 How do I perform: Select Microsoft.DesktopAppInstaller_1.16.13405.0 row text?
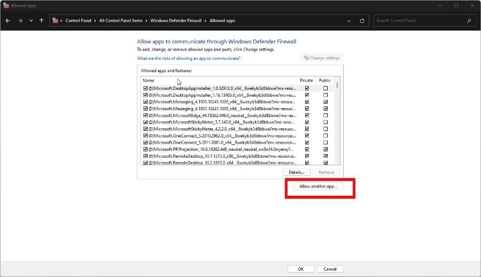pyautogui.click(x=222, y=95)
